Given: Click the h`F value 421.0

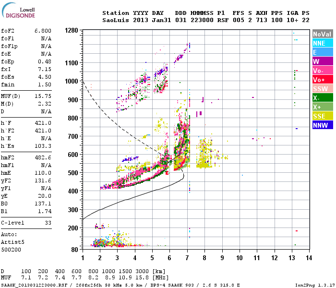Looking at the screenshot, I should [x=43, y=123].
